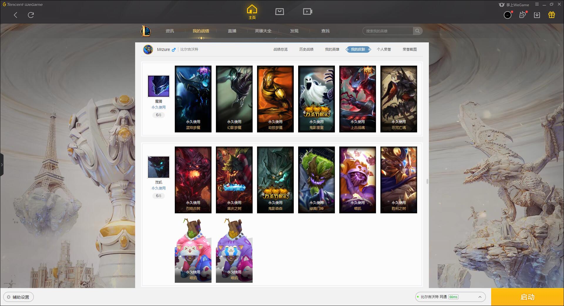Switch to the 查找 tab
Image resolution: width=564 pixels, height=306 pixels.
[325, 31]
